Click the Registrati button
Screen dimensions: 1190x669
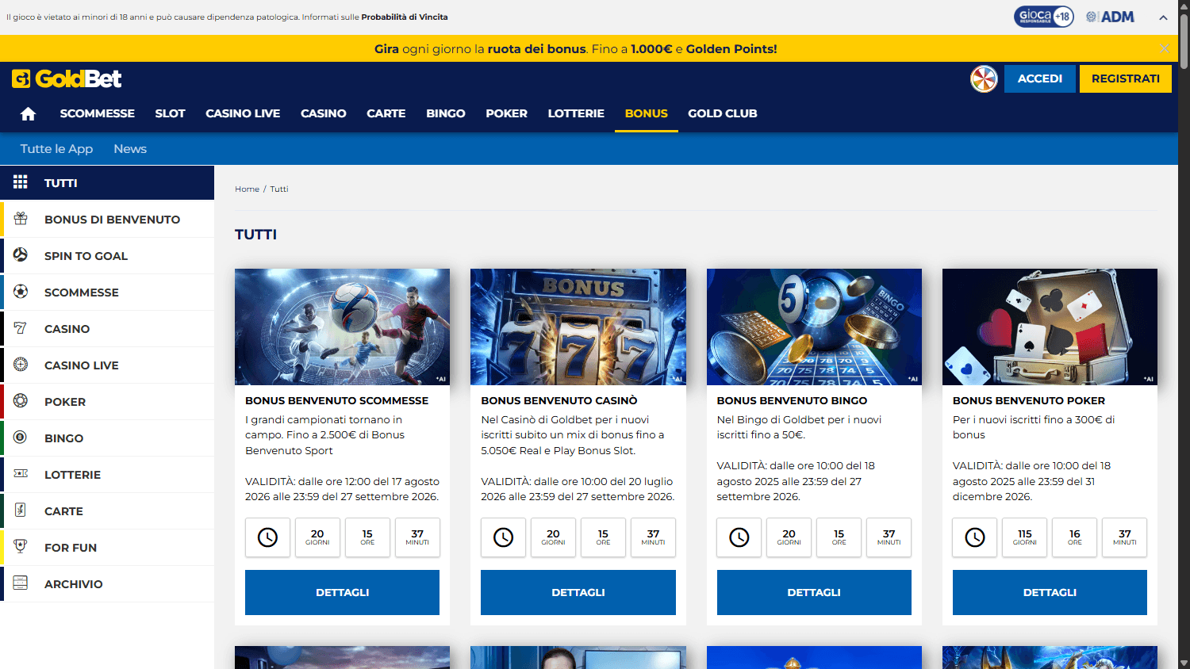tap(1126, 78)
